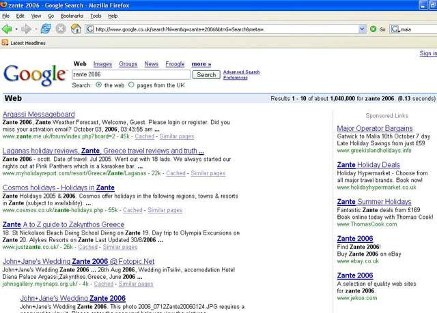The width and height of the screenshot is (437, 313).
Task: Click the green Go button icon
Action: (373, 29)
